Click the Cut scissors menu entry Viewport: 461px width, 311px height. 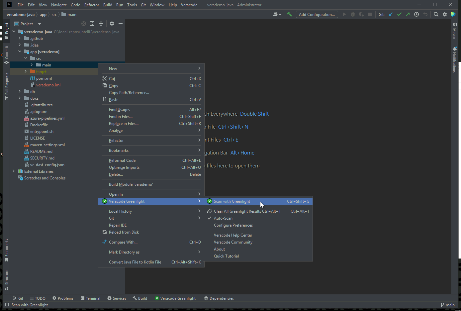pyautogui.click(x=151, y=79)
